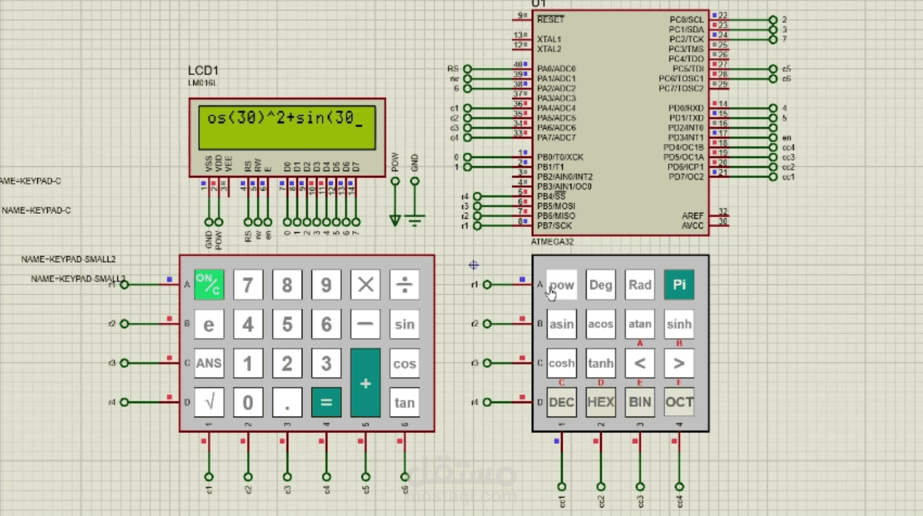Tap the 7 key on the keypad
Viewport: 923px width, 516px height.
pyautogui.click(x=248, y=284)
